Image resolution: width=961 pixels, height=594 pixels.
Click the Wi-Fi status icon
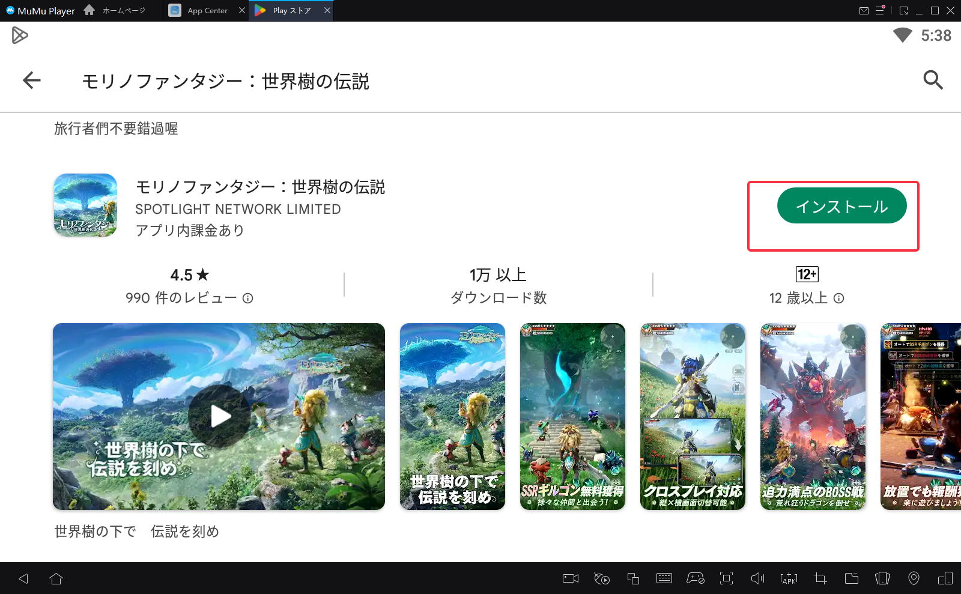pyautogui.click(x=902, y=35)
